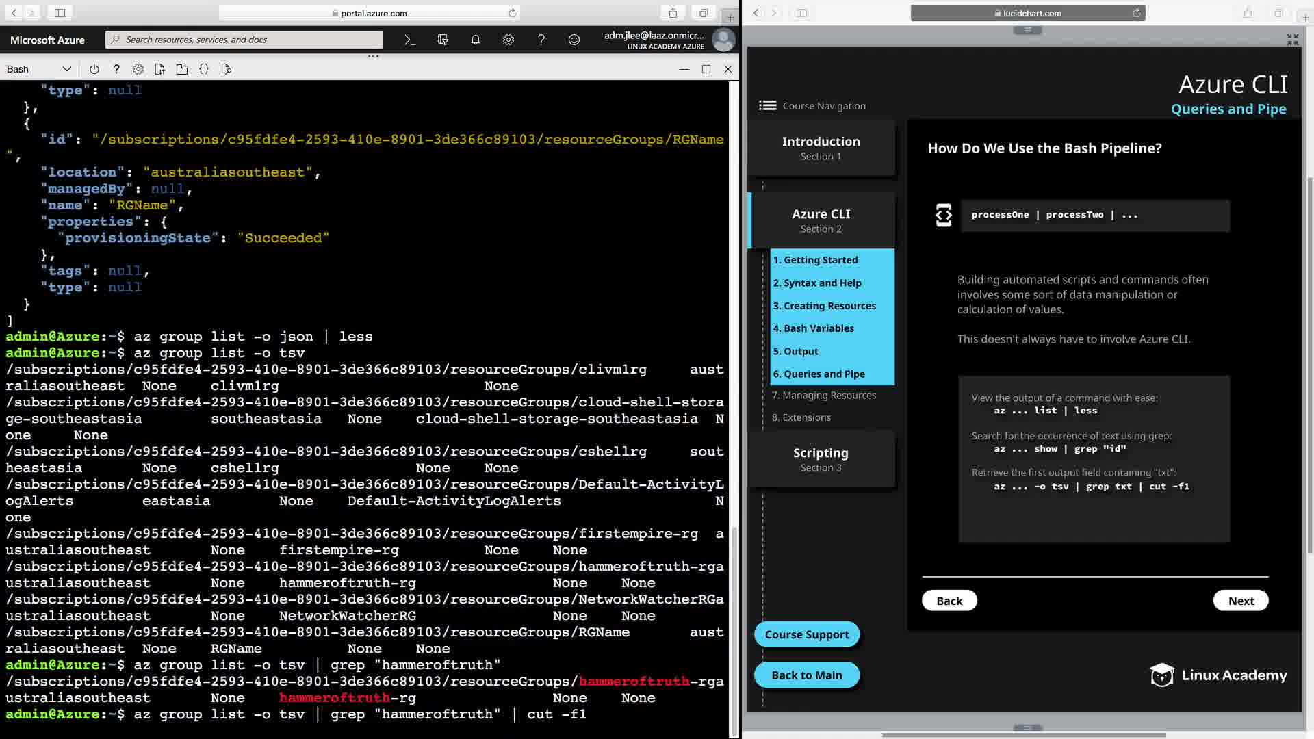Expand the Introduction Section 1 panel
Viewport: 1314px width, 739px height.
(x=821, y=148)
